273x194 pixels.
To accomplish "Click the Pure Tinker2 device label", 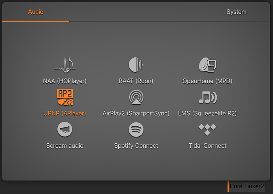I will (x=247, y=186).
